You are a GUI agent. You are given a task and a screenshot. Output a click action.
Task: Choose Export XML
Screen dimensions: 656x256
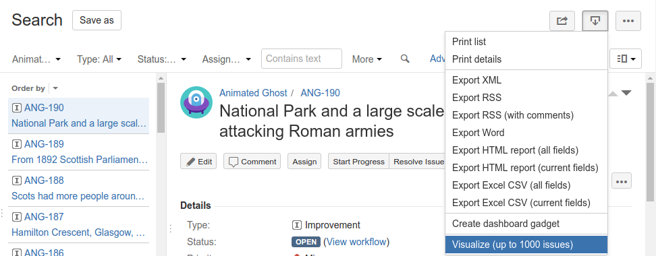[526, 80]
